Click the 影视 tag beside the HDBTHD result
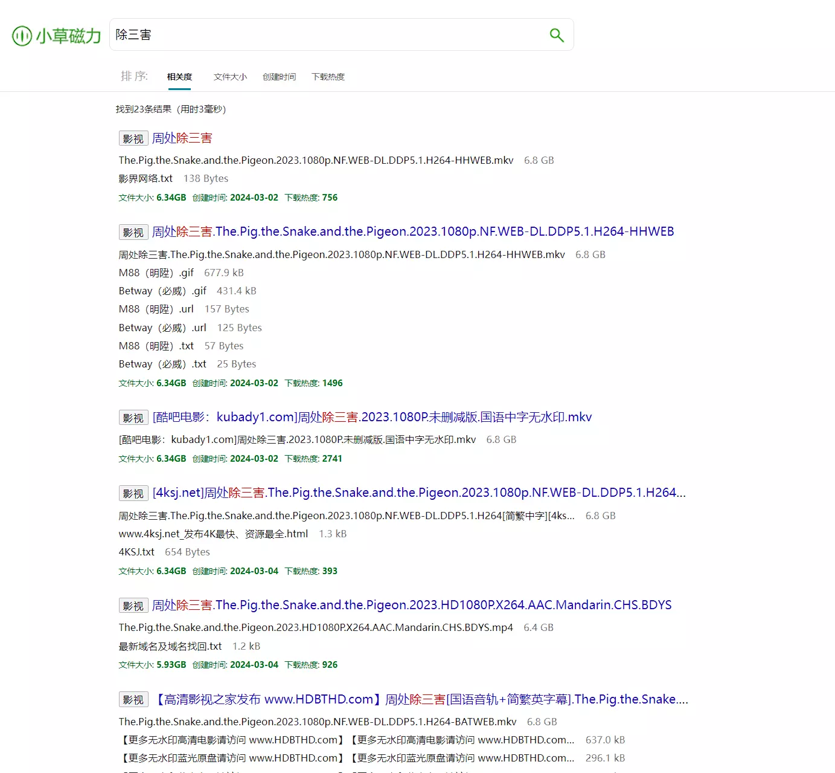The height and width of the screenshot is (773, 835). (x=133, y=699)
